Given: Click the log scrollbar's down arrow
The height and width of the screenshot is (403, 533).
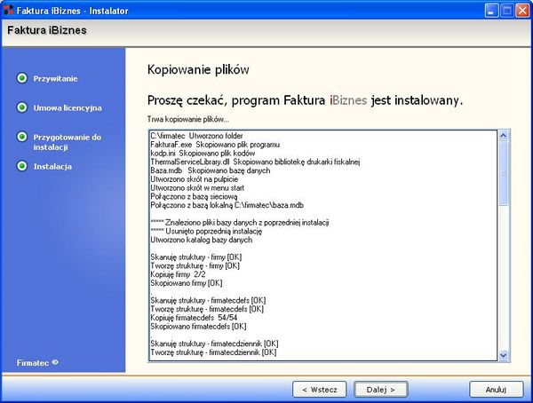Looking at the screenshot, I should [504, 355].
